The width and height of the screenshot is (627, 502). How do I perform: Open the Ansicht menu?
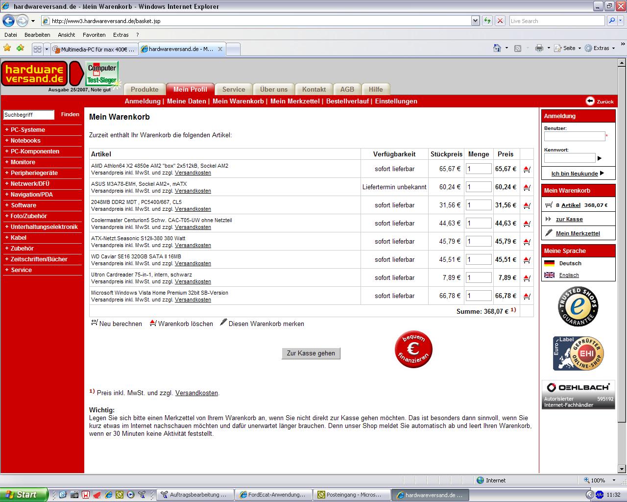point(67,35)
